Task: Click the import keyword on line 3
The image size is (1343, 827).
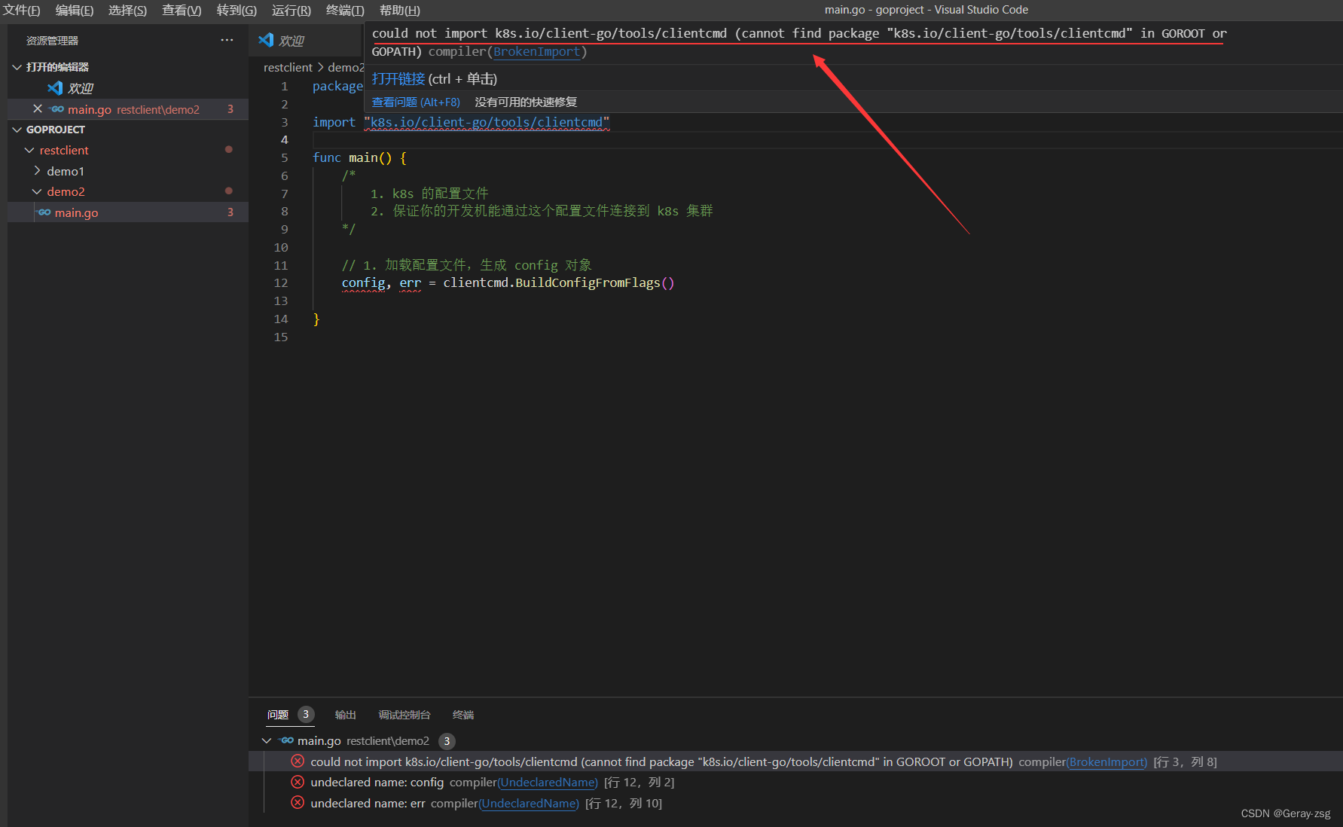Action: click(334, 123)
